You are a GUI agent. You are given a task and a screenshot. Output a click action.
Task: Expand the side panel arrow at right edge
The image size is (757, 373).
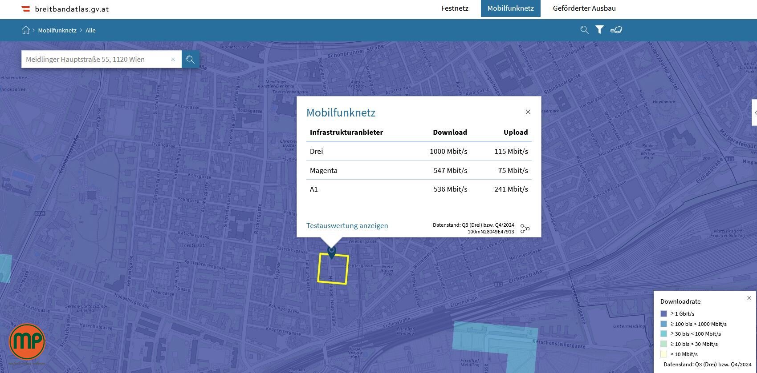[755, 113]
